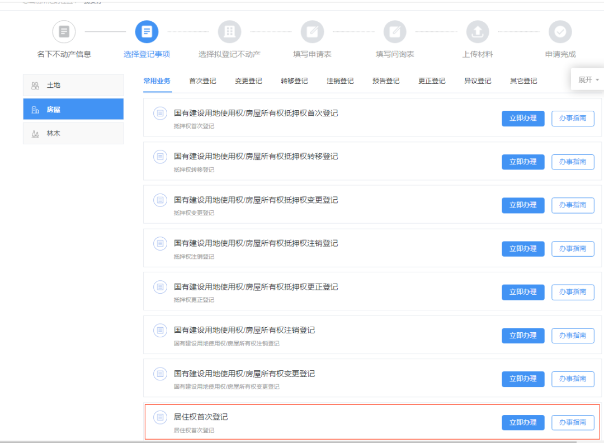Open the 转移登记 tab
Screen dimensions: 604x443
coord(294,81)
